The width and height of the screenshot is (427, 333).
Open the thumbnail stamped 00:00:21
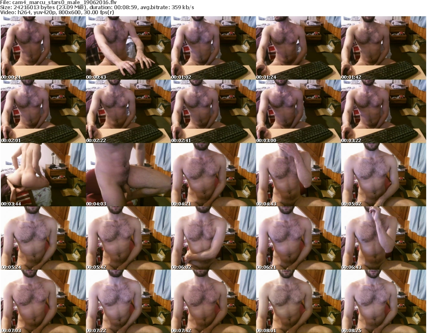click(43, 48)
